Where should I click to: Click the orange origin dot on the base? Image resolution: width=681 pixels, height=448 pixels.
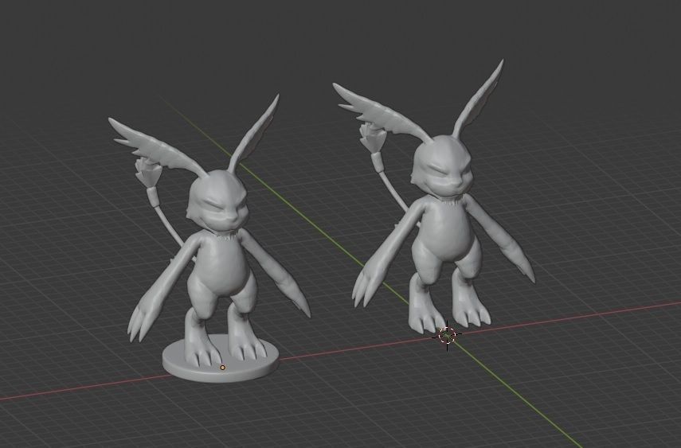(x=223, y=368)
